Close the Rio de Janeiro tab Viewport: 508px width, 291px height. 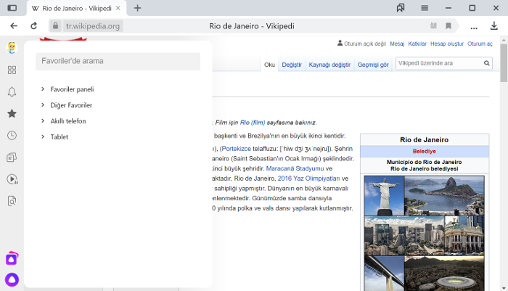click(118, 8)
